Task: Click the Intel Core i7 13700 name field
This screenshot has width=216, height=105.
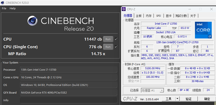Action: click(x=166, y=24)
